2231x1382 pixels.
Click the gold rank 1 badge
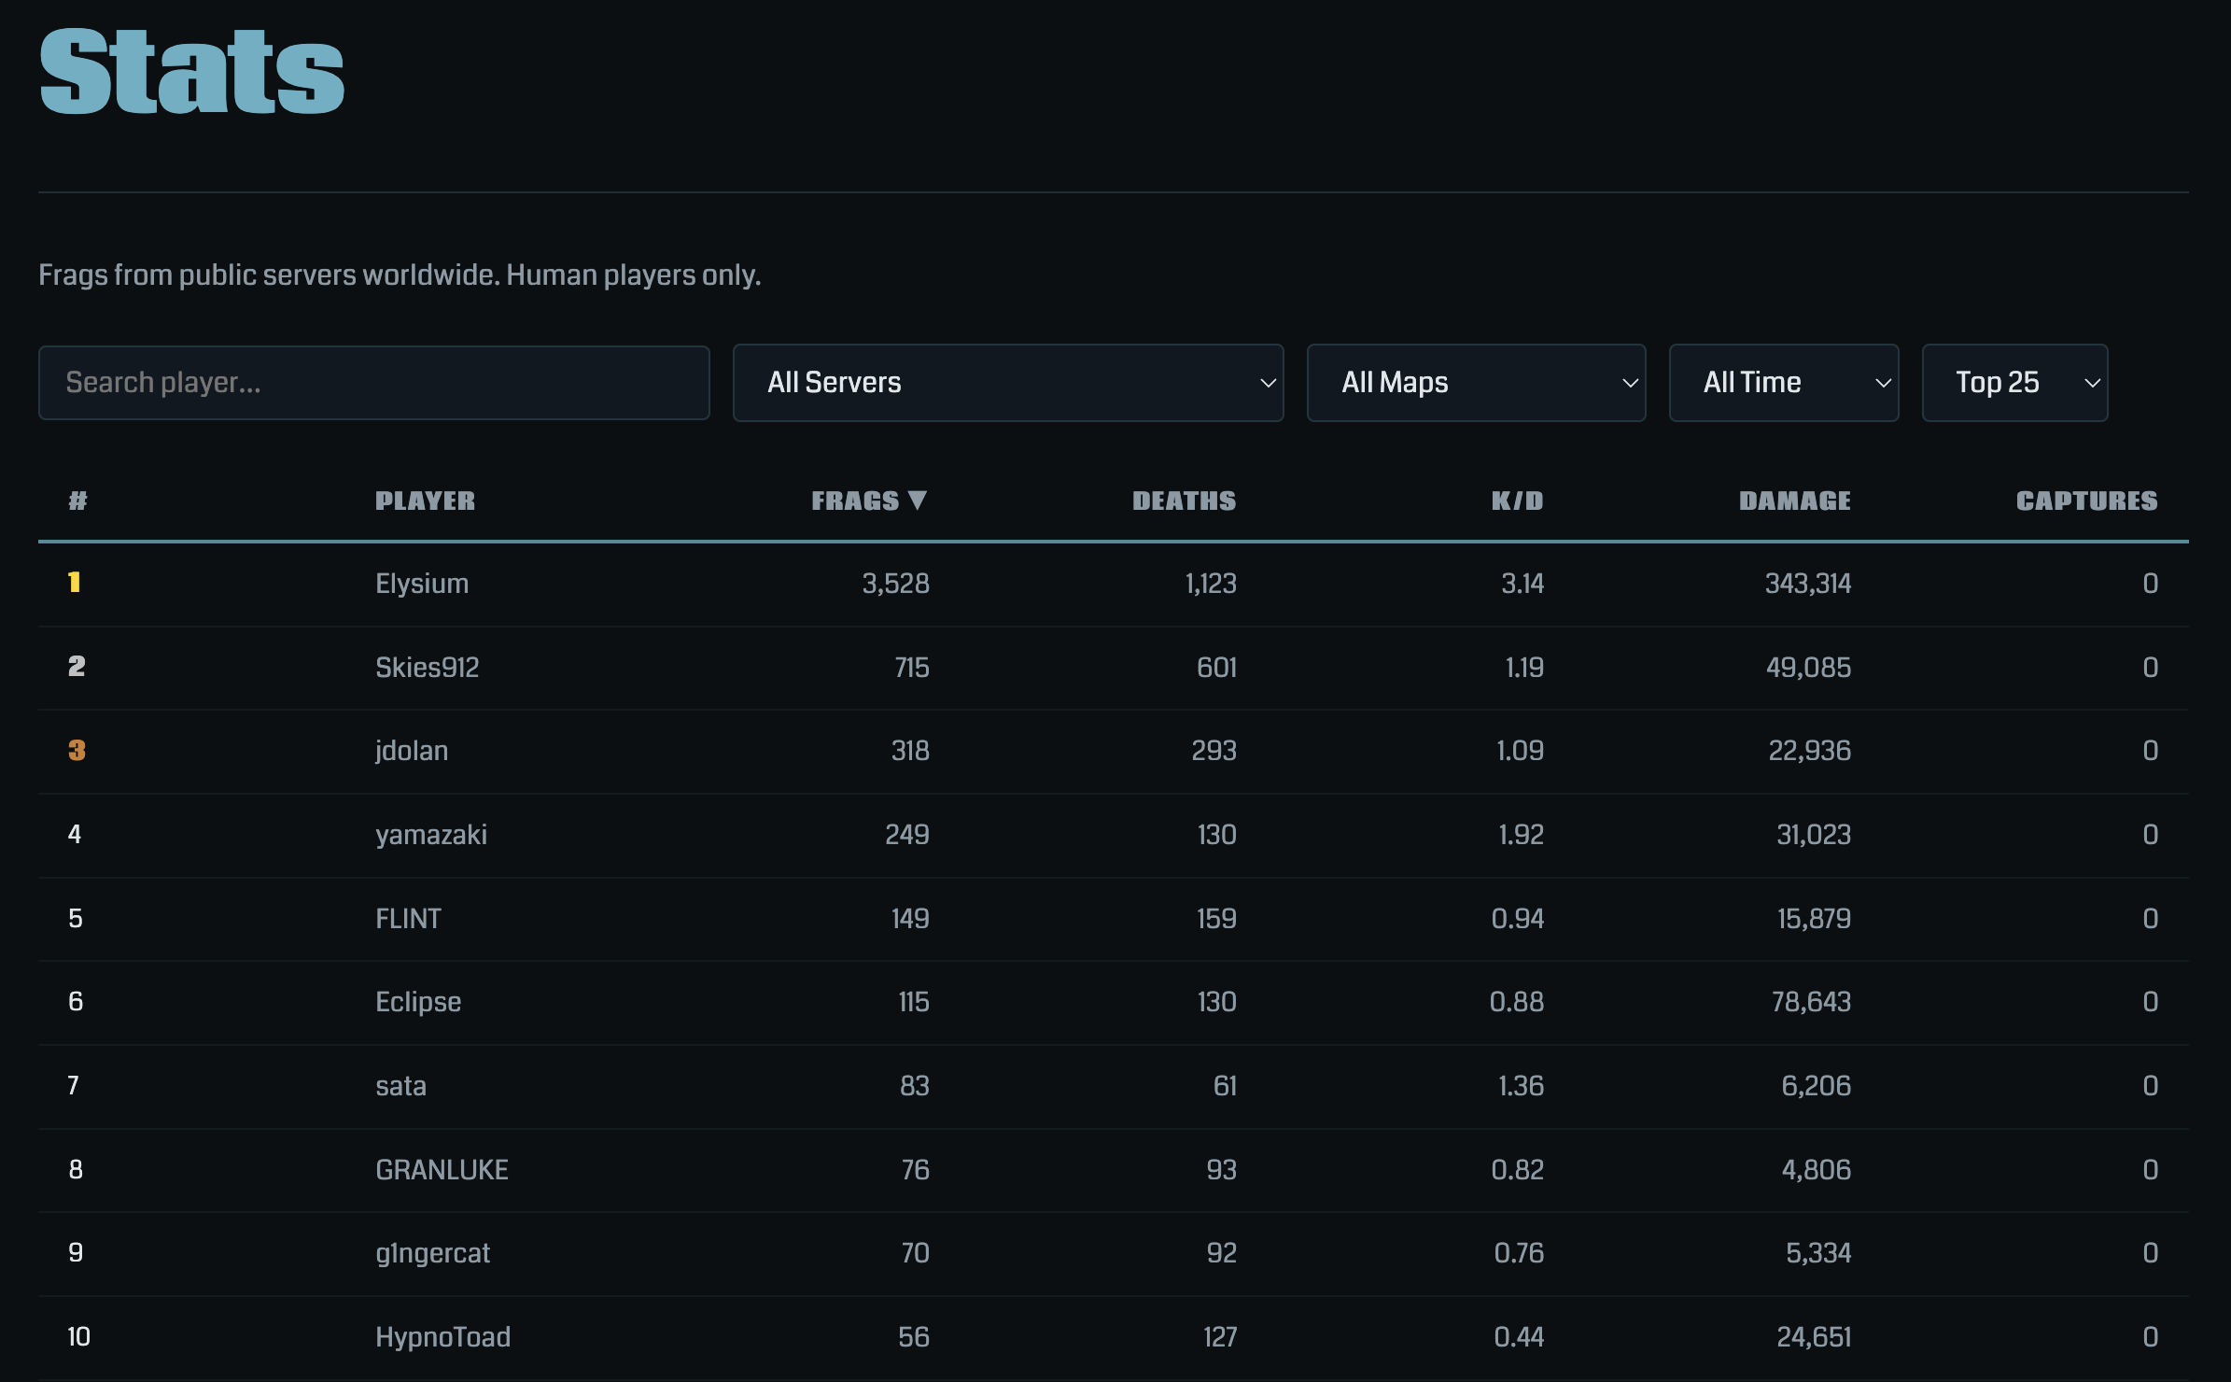click(75, 583)
